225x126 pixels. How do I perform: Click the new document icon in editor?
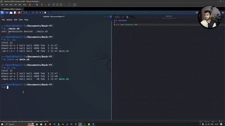pyautogui.click(x=127, y=17)
